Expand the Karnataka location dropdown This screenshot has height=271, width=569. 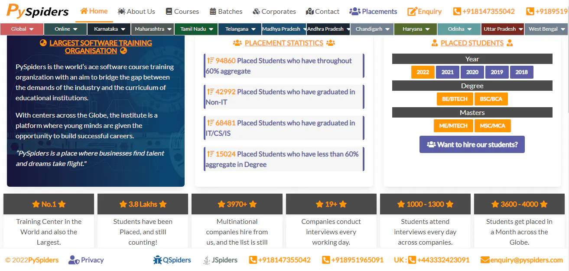click(x=108, y=29)
